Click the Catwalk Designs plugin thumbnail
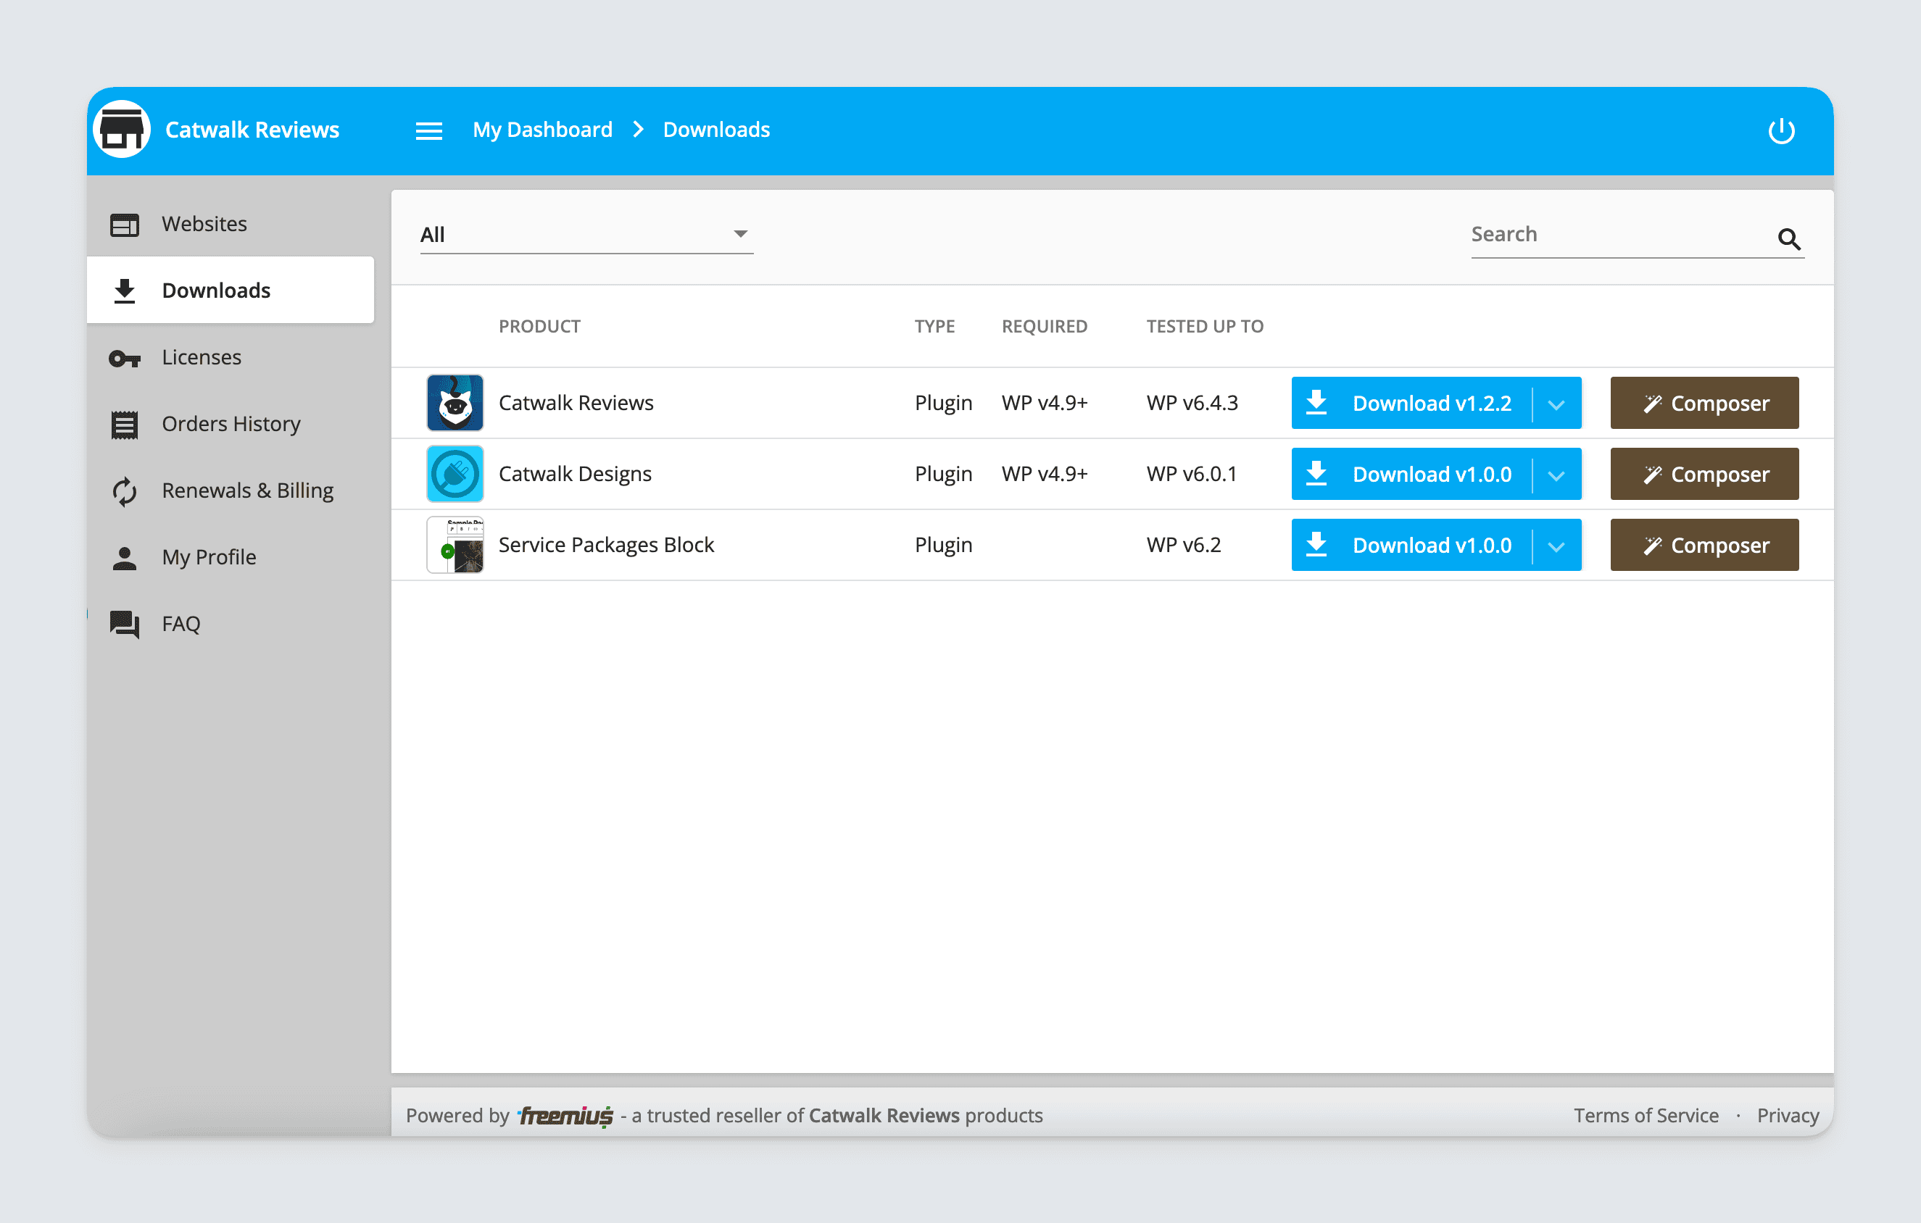Viewport: 1921px width, 1223px height. (455, 474)
